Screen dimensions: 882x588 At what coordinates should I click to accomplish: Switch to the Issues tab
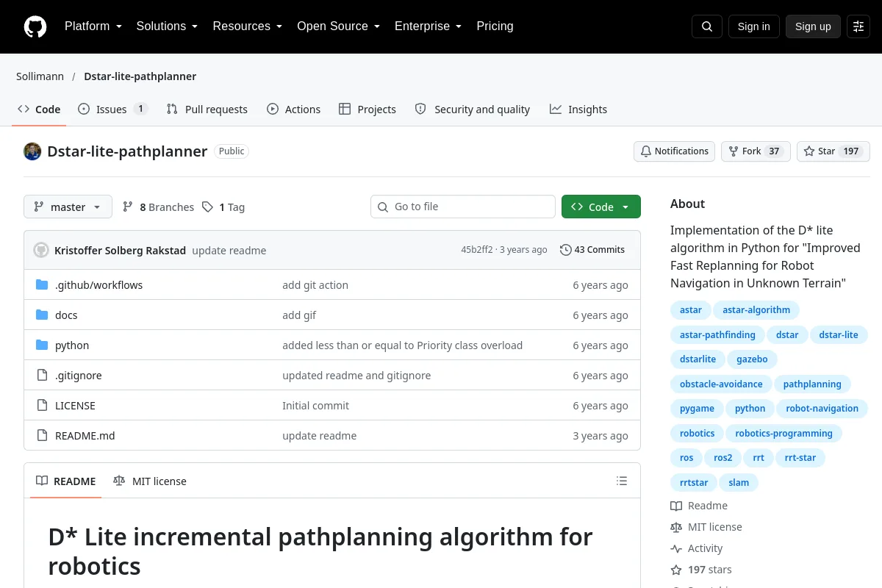coord(112,110)
